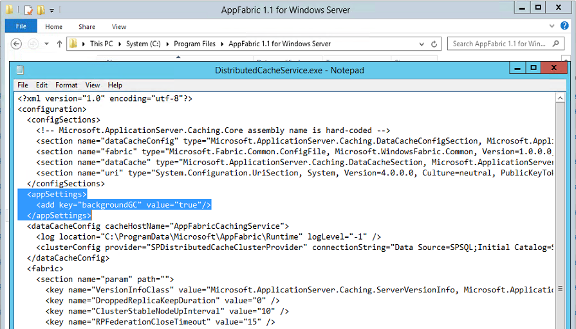
Task: Click the Notepad vertical scrollbar thumb
Action: 560,289
